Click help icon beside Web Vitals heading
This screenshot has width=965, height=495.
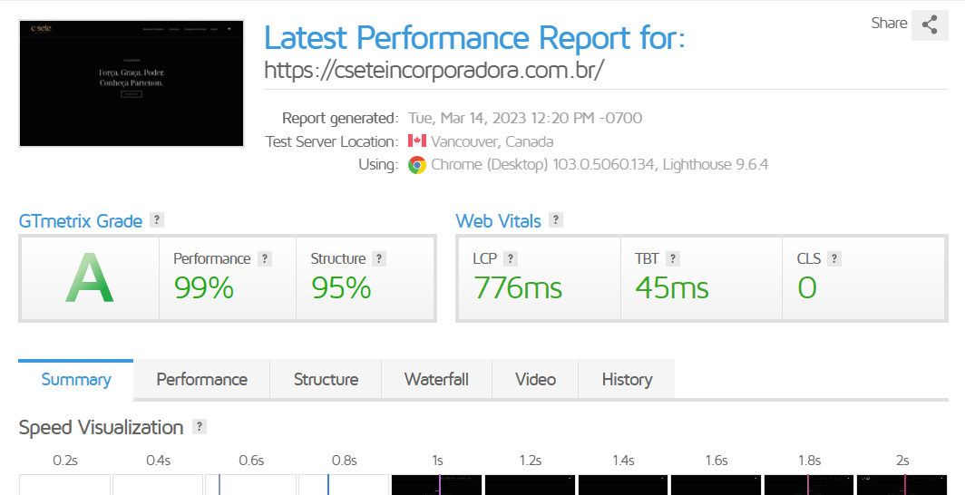tap(556, 220)
